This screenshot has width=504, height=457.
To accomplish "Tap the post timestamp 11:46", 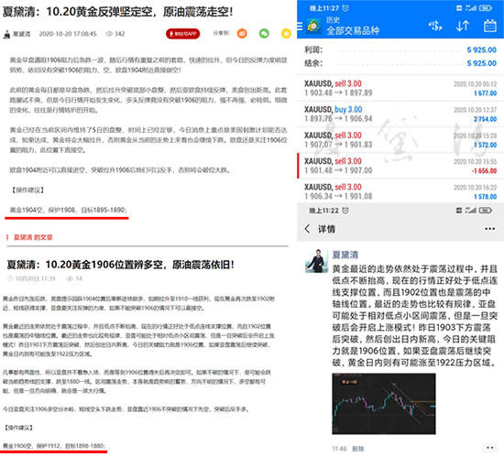I will (x=339, y=449).
